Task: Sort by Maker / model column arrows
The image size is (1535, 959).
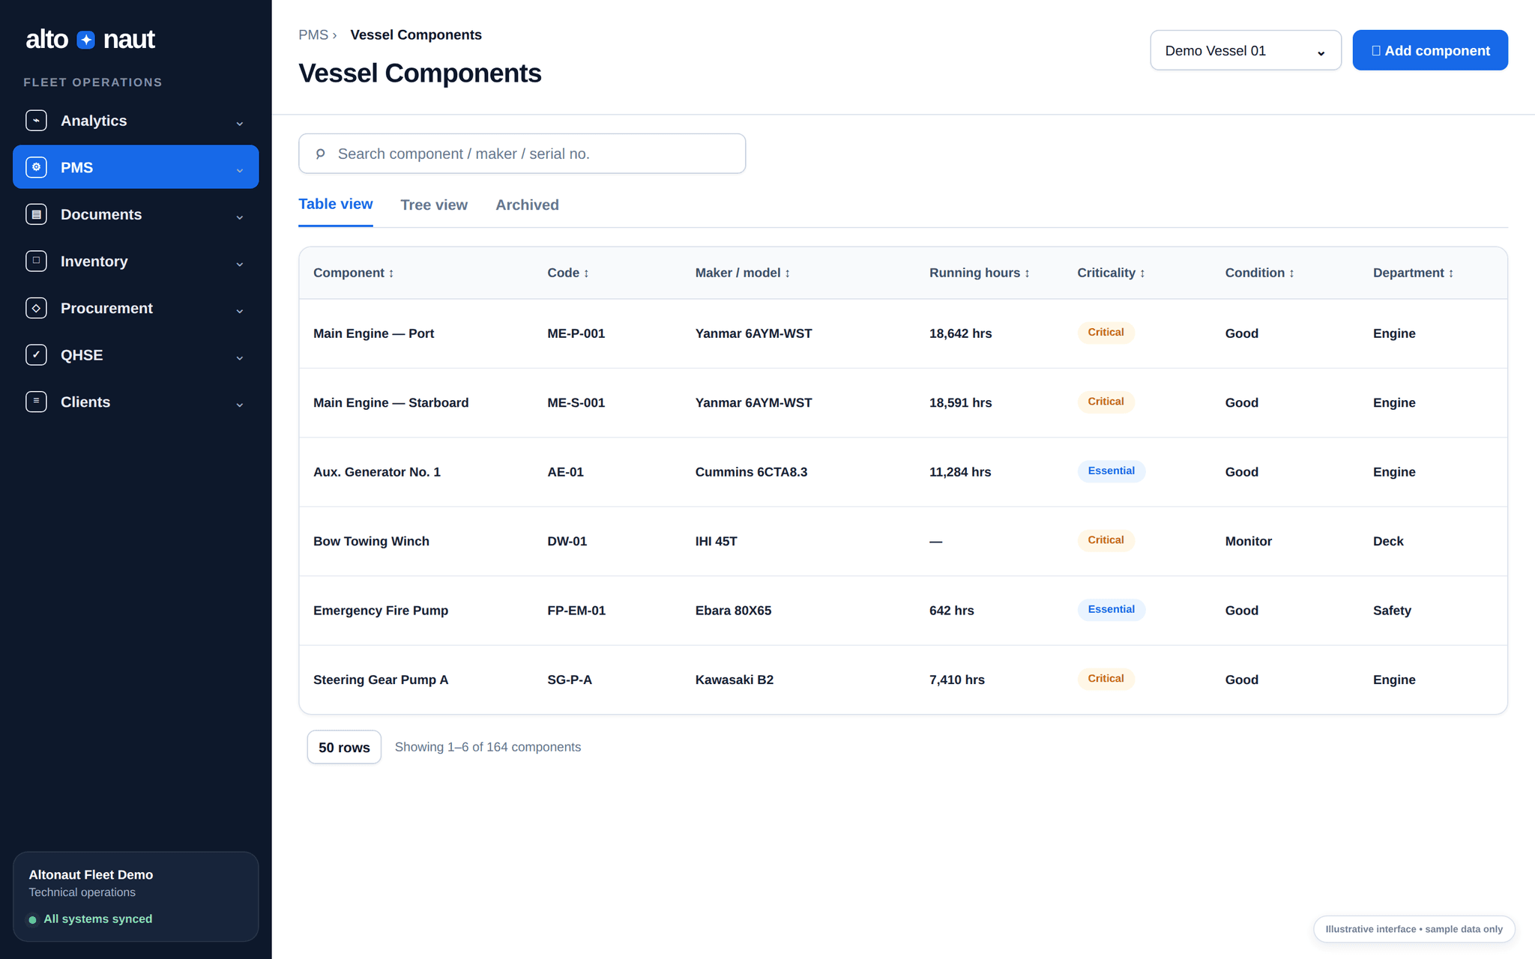Action: click(x=787, y=273)
